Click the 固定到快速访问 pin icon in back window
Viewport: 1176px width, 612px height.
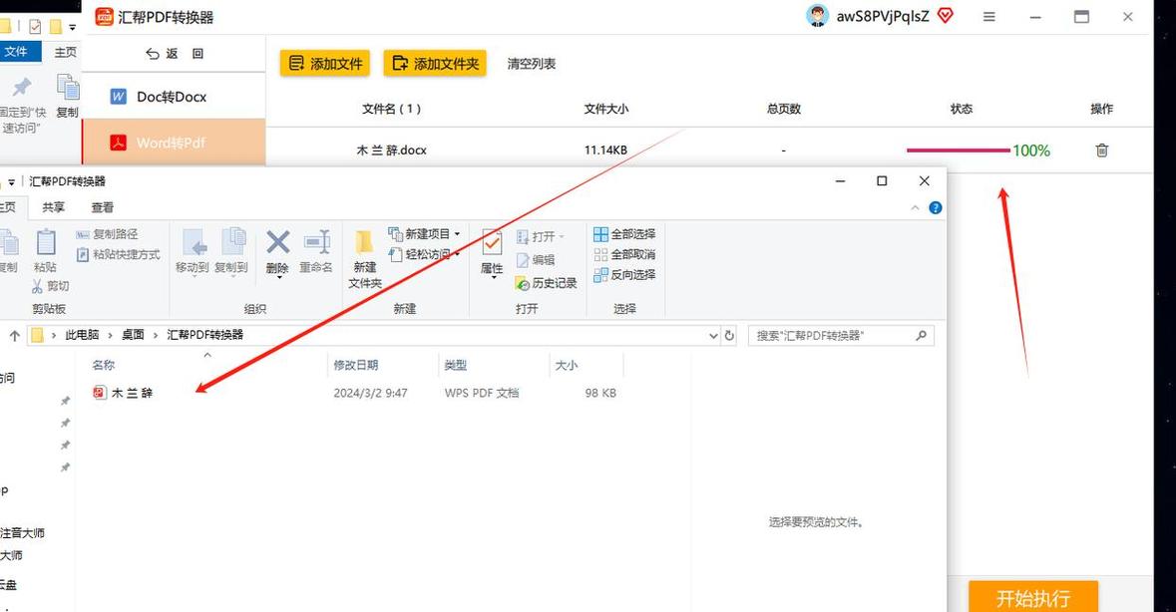[22, 88]
